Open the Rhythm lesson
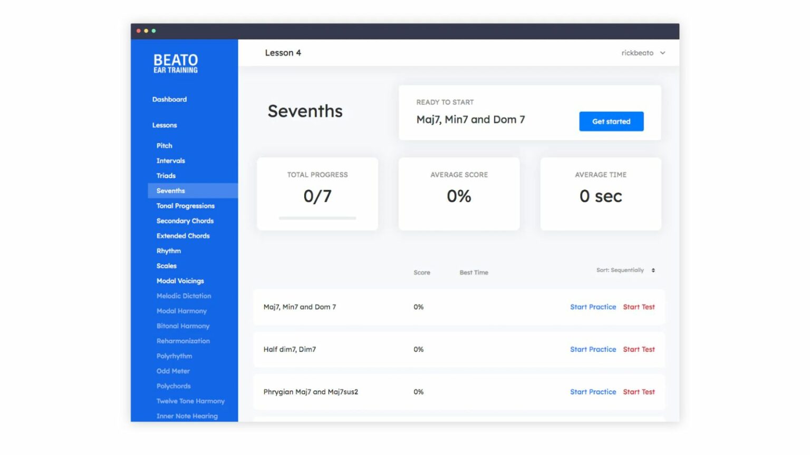 [168, 251]
